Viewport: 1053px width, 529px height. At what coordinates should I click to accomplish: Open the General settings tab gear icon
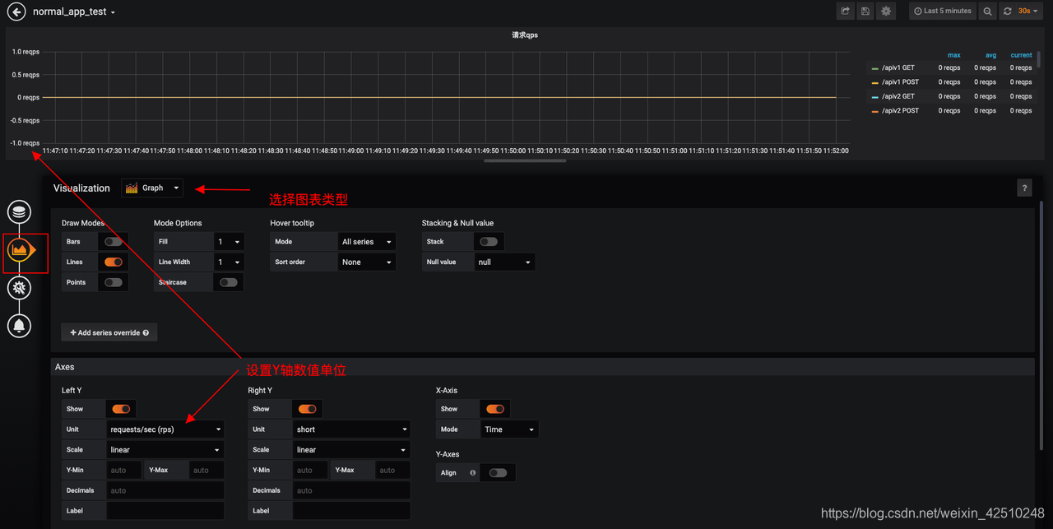pos(20,287)
